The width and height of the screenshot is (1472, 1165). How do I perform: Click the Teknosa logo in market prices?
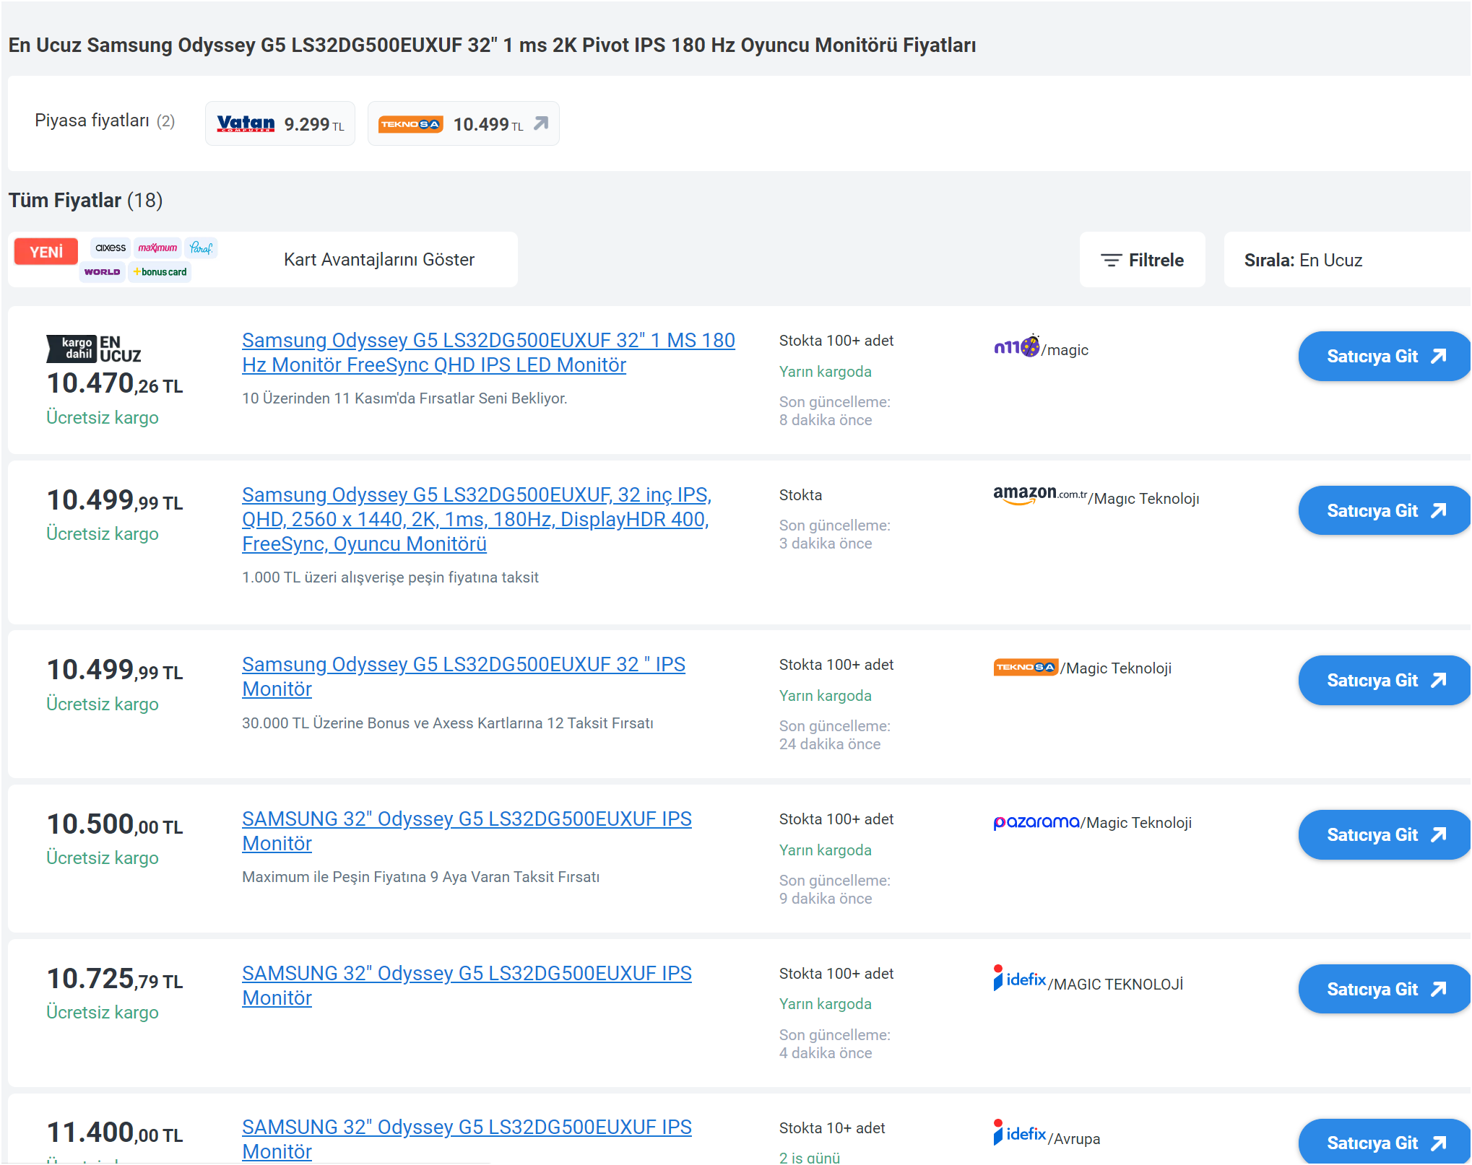click(x=410, y=124)
